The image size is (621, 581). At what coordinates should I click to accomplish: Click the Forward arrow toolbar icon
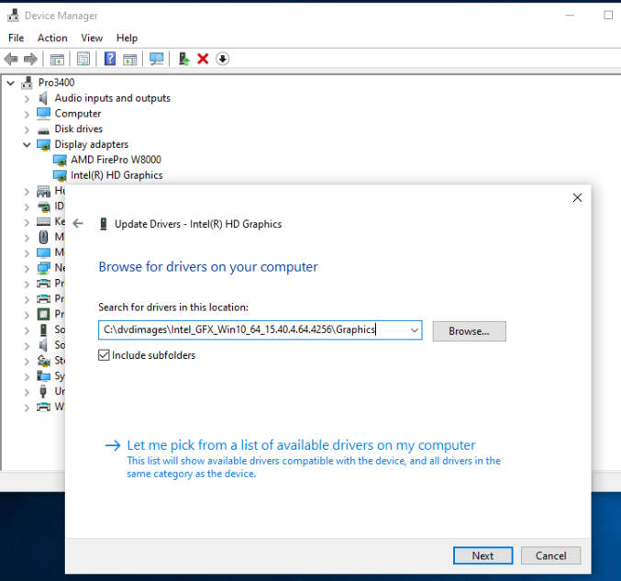point(30,59)
